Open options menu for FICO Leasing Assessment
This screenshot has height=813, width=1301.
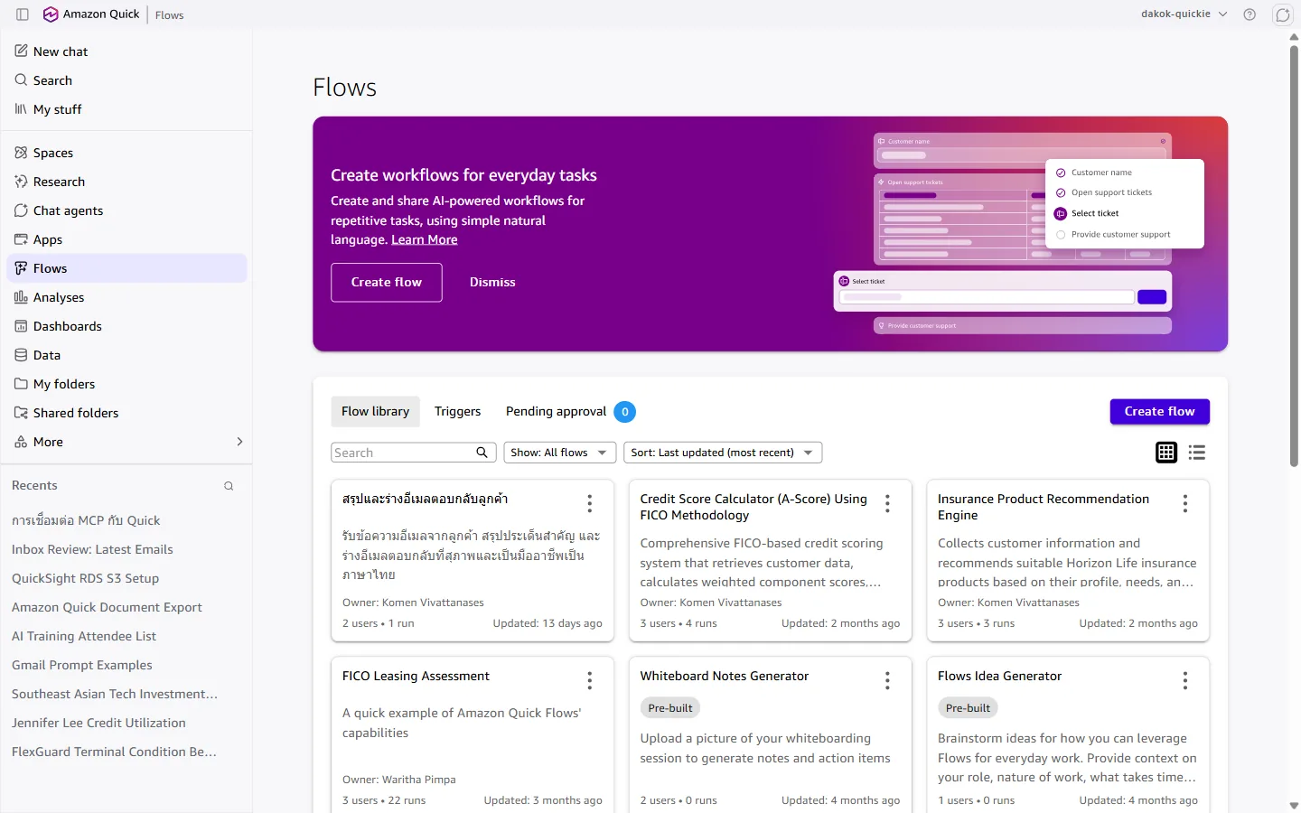click(x=590, y=680)
